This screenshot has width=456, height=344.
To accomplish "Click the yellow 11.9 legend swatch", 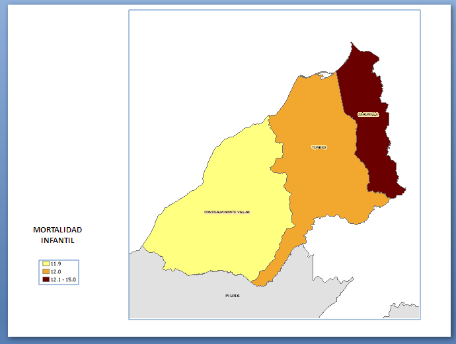I will coord(46,264).
